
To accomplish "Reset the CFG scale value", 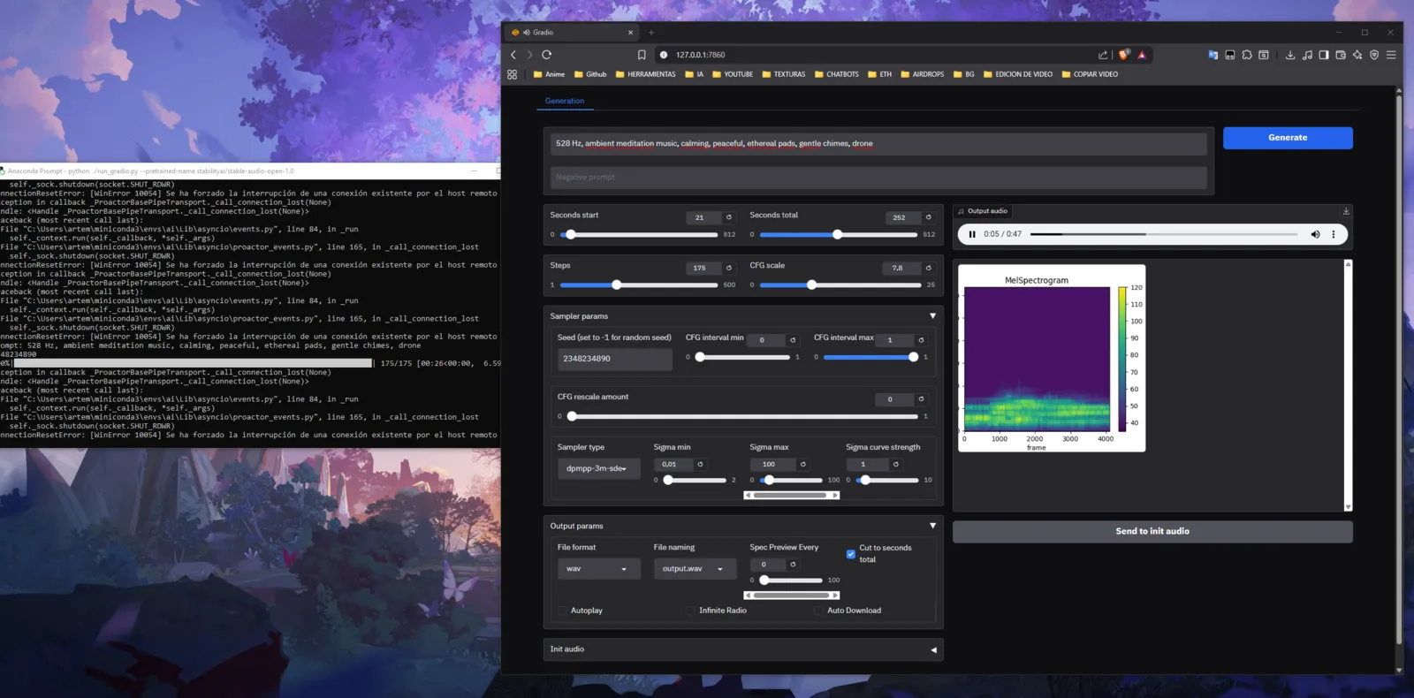I will click(x=928, y=268).
